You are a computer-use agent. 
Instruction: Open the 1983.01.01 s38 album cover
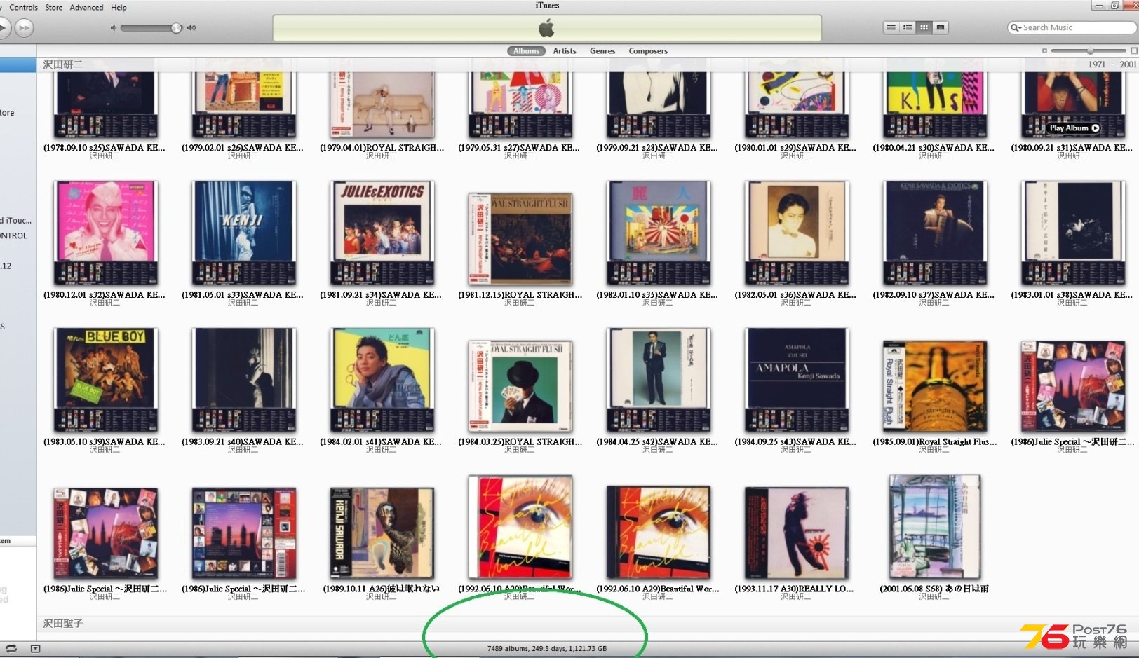pyautogui.click(x=1073, y=233)
